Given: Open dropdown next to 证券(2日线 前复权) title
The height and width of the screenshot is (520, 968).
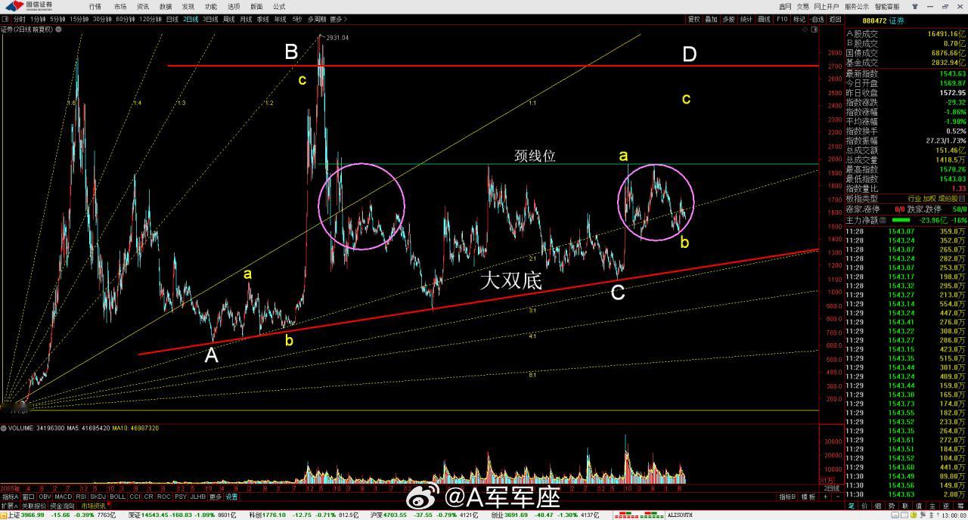Looking at the screenshot, I should coord(58,29).
